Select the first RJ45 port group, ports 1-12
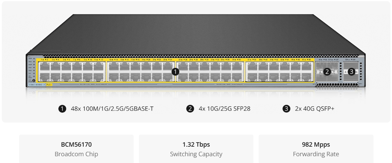 pos(71,72)
